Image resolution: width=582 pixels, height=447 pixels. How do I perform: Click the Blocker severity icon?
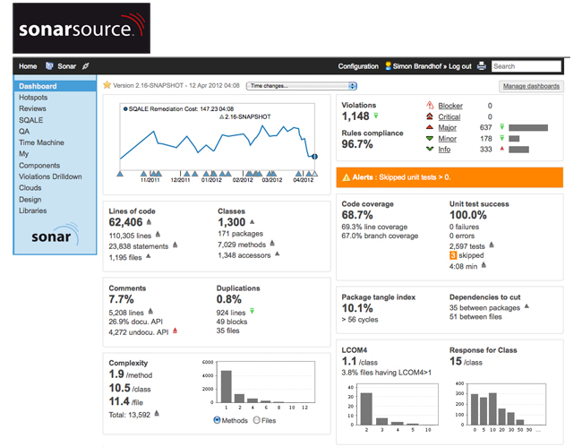click(x=430, y=106)
